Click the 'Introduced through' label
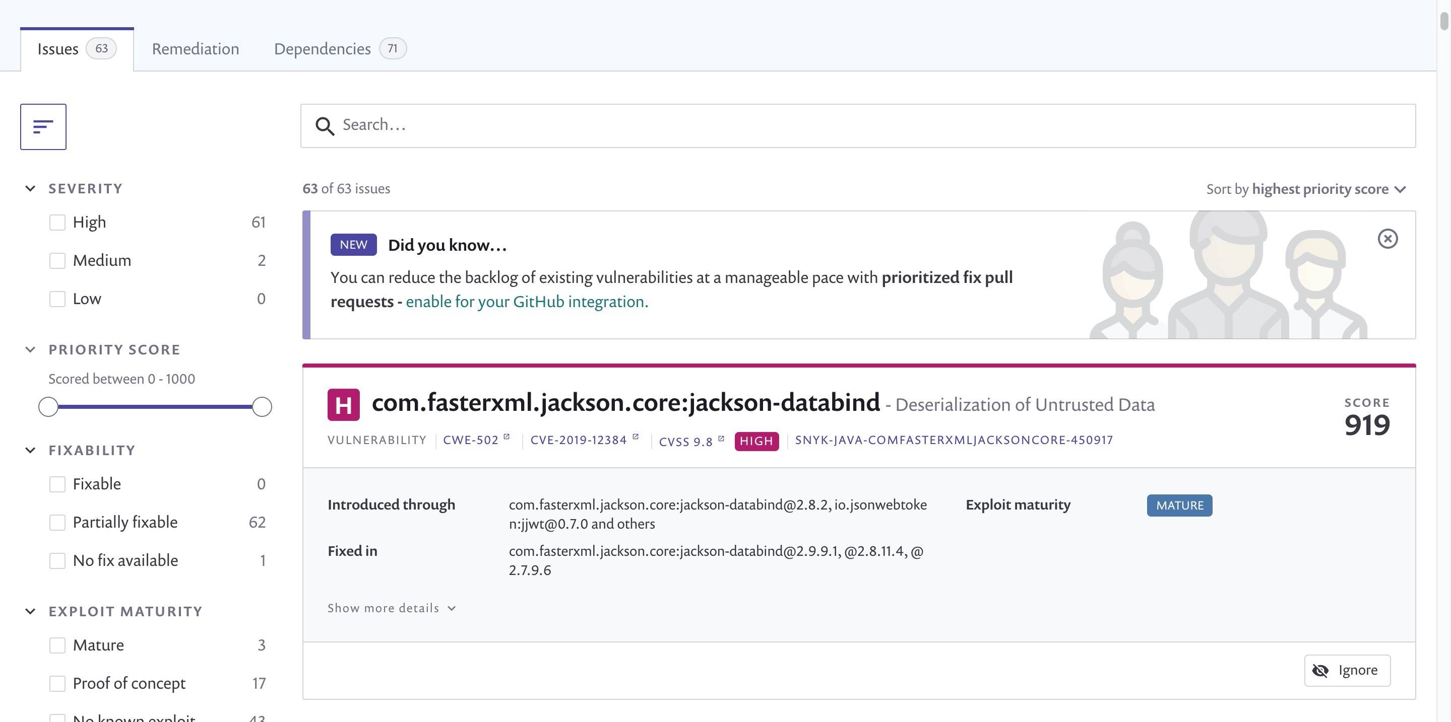Screen dimensions: 1451x722 point(392,505)
